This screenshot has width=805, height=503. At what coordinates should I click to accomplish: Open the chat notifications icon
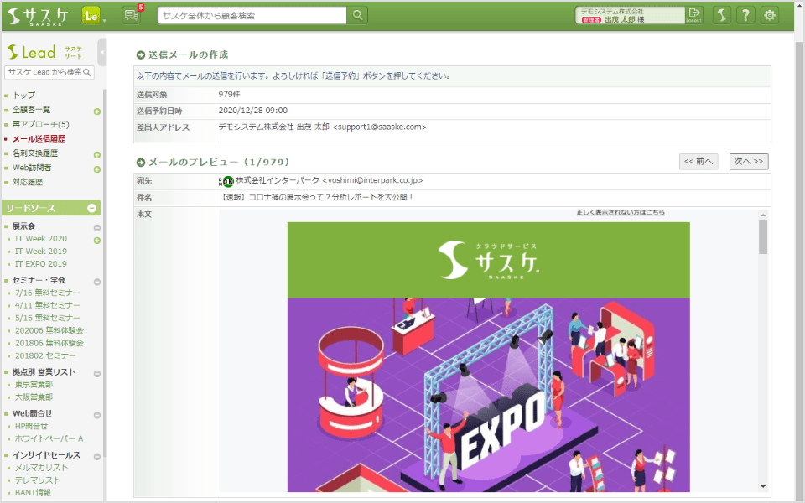132,15
